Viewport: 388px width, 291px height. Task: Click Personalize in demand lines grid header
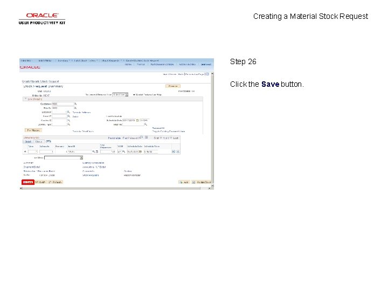[114, 138]
